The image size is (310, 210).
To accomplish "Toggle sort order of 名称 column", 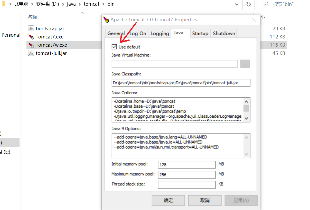I will coord(32,17).
